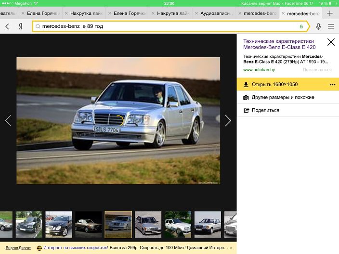Tap the main silver Mercedes photo

pos(118,121)
